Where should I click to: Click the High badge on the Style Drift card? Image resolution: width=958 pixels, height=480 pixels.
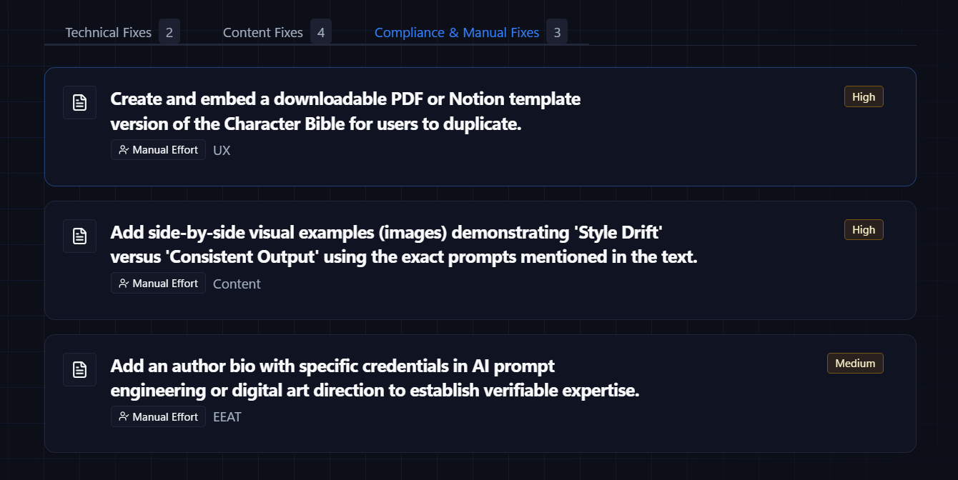864,230
